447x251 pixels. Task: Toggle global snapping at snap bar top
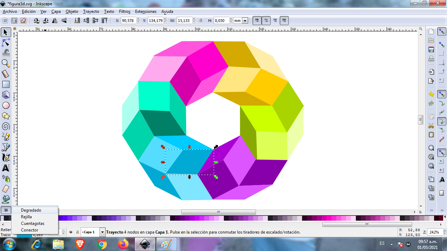pos(442,32)
